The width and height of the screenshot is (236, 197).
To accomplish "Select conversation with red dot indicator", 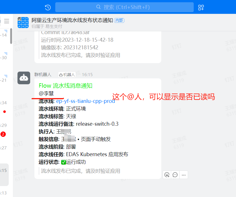I will 4,107.
